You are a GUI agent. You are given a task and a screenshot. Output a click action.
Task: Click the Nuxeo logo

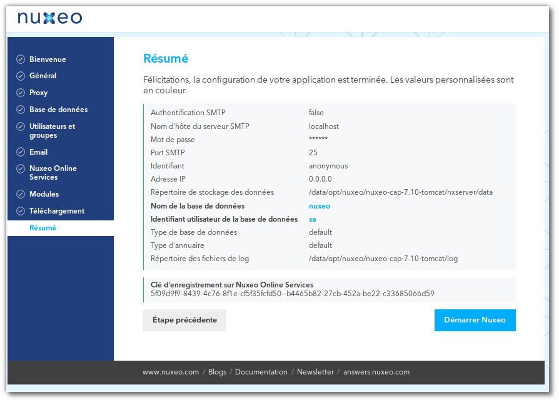tap(50, 18)
